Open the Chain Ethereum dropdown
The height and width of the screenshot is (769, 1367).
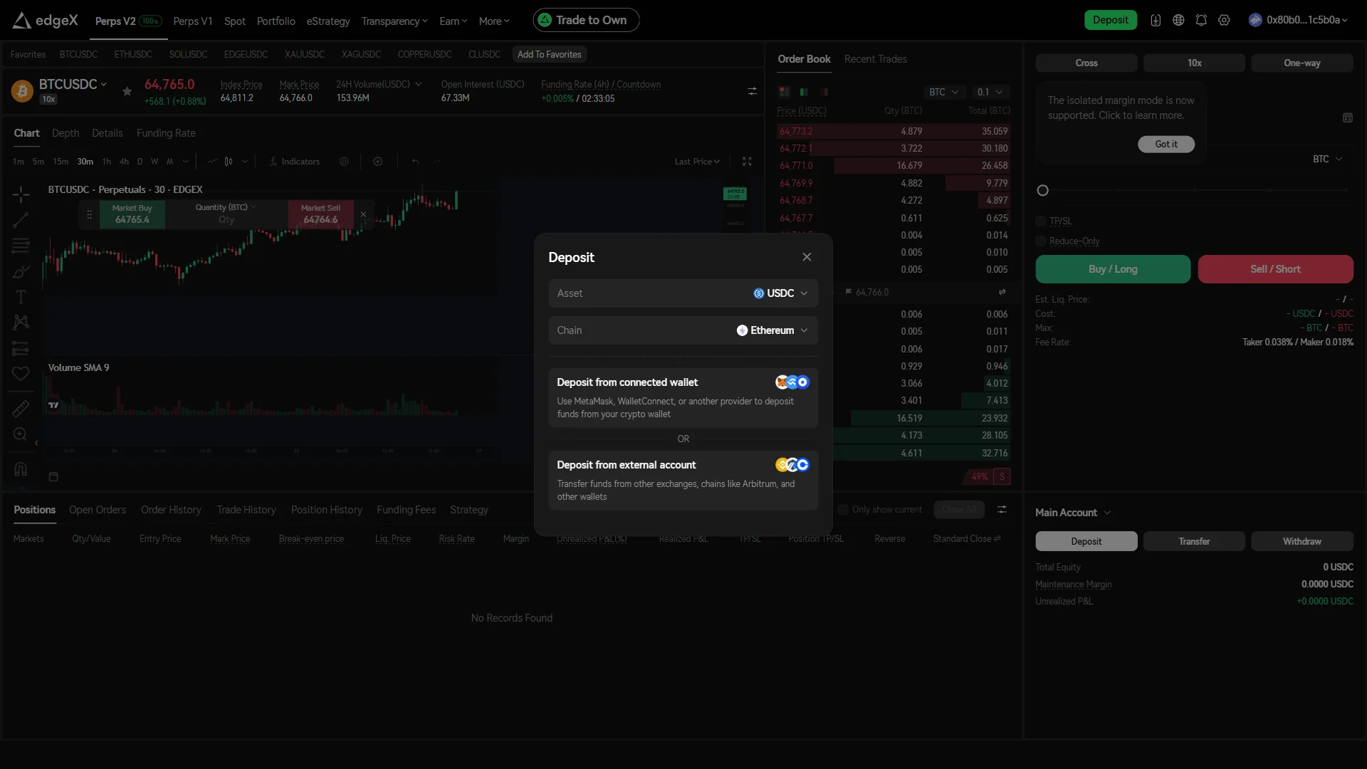pyautogui.click(x=683, y=330)
